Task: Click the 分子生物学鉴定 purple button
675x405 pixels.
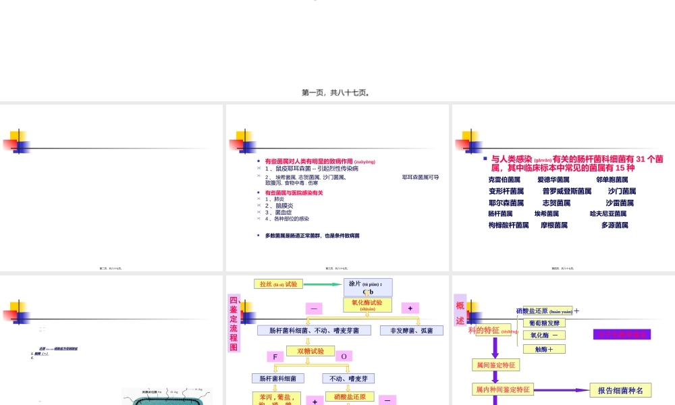Action: (x=622, y=334)
